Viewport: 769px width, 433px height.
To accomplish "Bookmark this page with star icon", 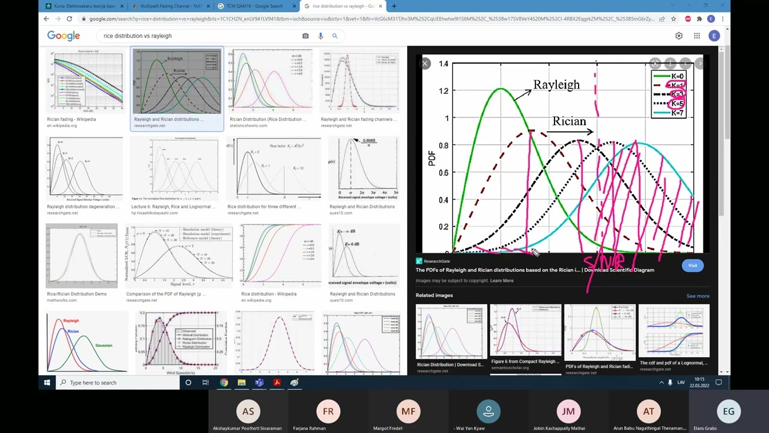I will [x=673, y=19].
